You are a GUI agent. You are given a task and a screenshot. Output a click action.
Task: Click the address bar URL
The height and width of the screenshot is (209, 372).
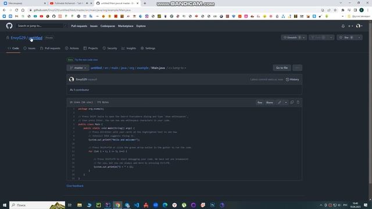(82, 10)
